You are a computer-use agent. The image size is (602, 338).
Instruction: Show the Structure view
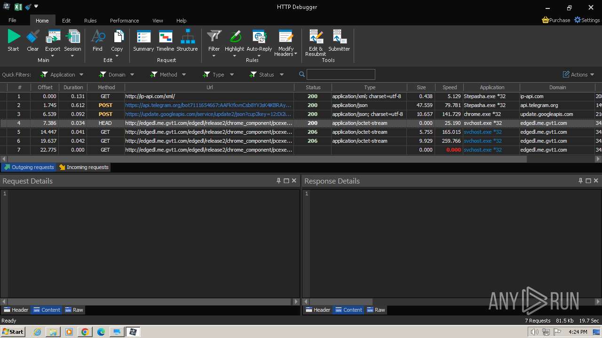point(187,37)
